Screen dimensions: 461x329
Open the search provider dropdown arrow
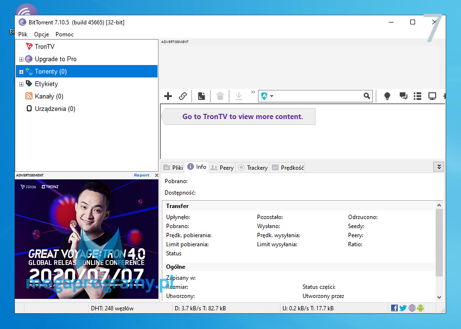[x=271, y=96]
